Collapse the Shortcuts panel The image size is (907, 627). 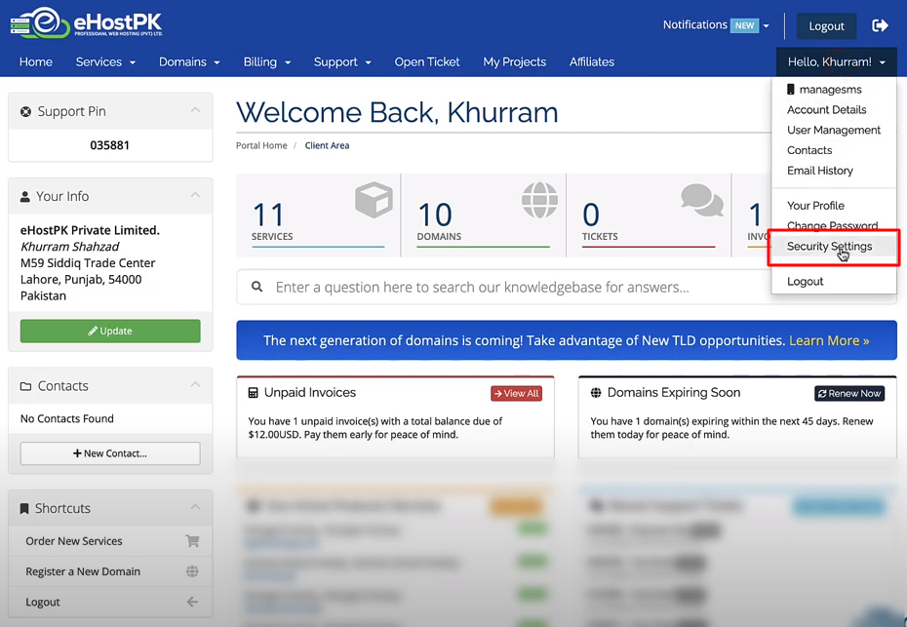pyautogui.click(x=195, y=507)
